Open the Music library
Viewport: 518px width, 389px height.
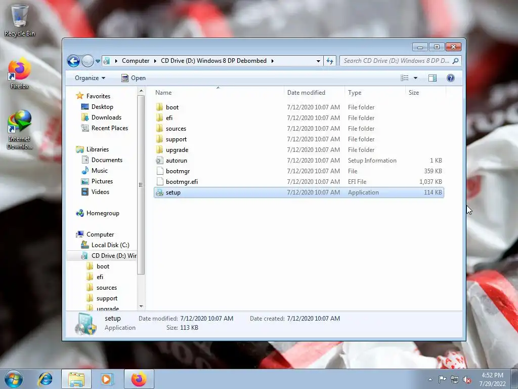tap(95, 171)
